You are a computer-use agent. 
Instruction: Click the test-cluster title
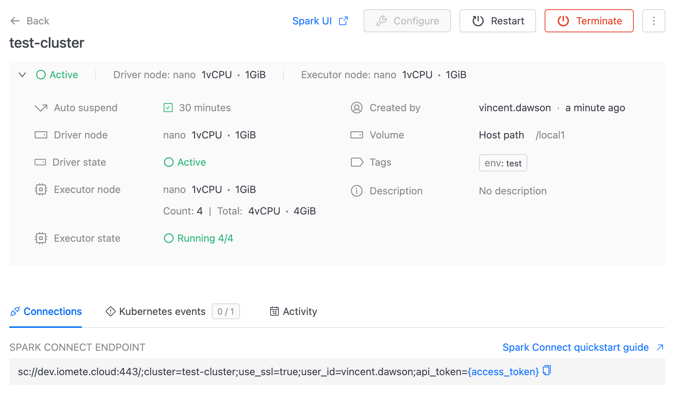[x=47, y=43]
